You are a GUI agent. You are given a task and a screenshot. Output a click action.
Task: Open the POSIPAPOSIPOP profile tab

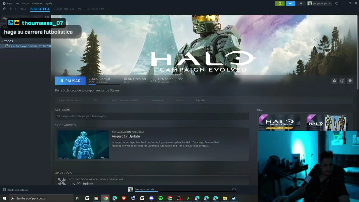(x=91, y=9)
